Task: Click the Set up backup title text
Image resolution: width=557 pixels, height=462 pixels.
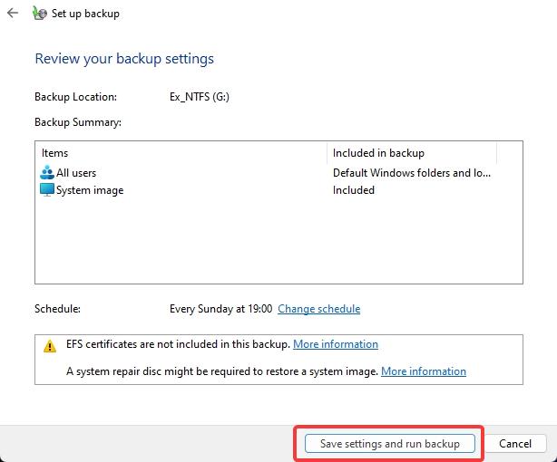Action: pyautogui.click(x=85, y=14)
